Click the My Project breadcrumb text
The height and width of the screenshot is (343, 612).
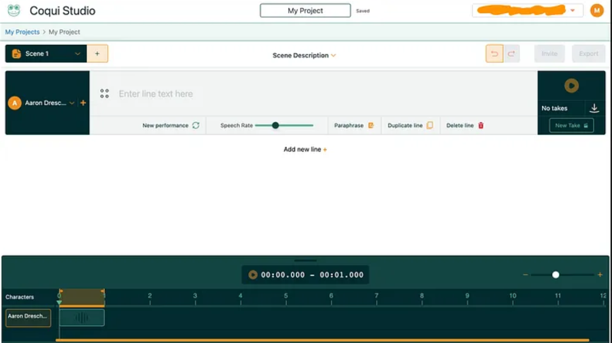coord(65,32)
